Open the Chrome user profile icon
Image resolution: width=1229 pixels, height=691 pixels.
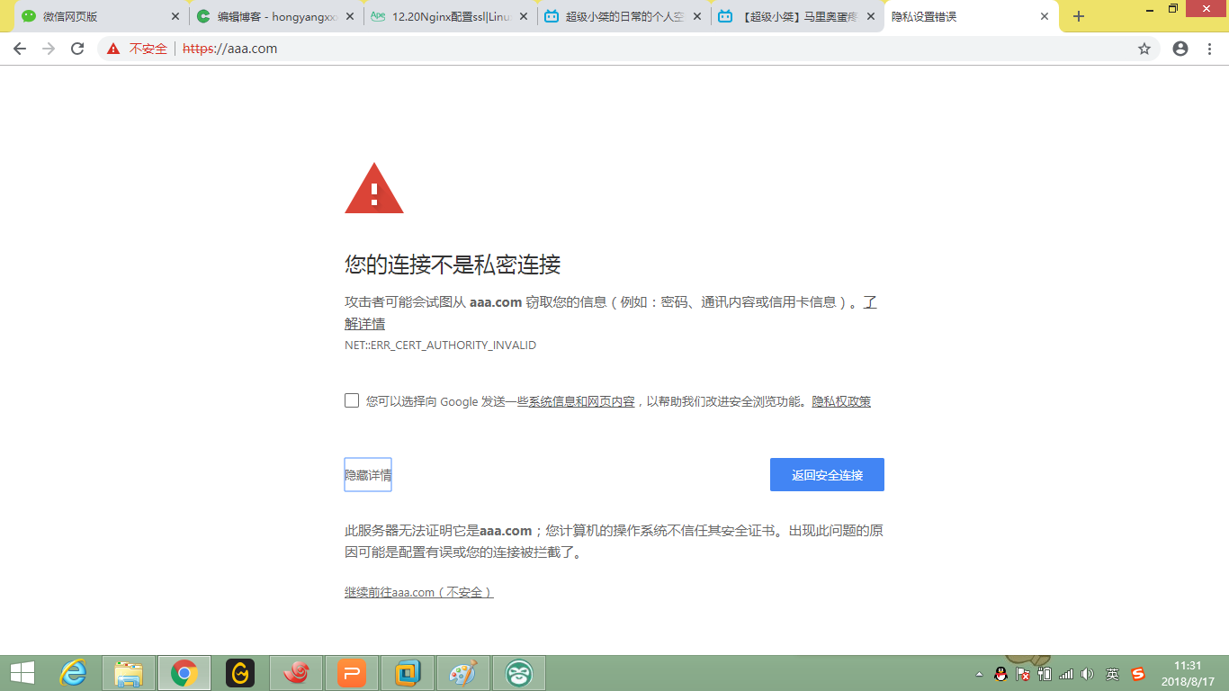(1180, 49)
